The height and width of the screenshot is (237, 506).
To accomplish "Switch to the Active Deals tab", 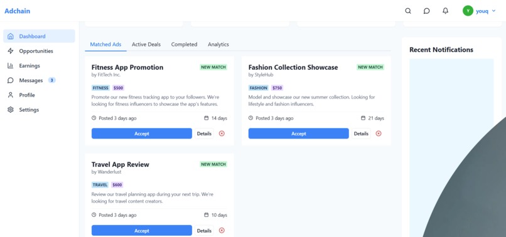I will pos(146,45).
